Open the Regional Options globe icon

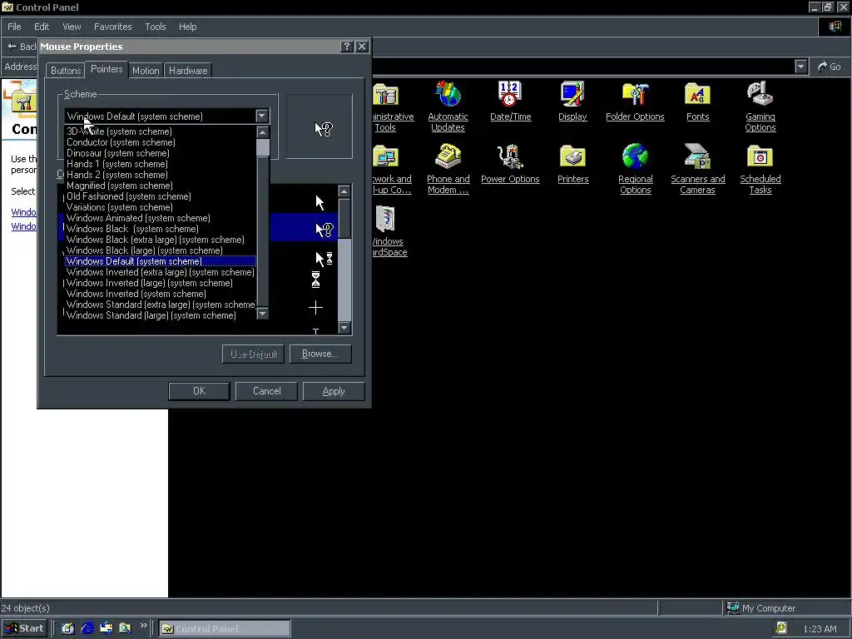click(x=635, y=156)
